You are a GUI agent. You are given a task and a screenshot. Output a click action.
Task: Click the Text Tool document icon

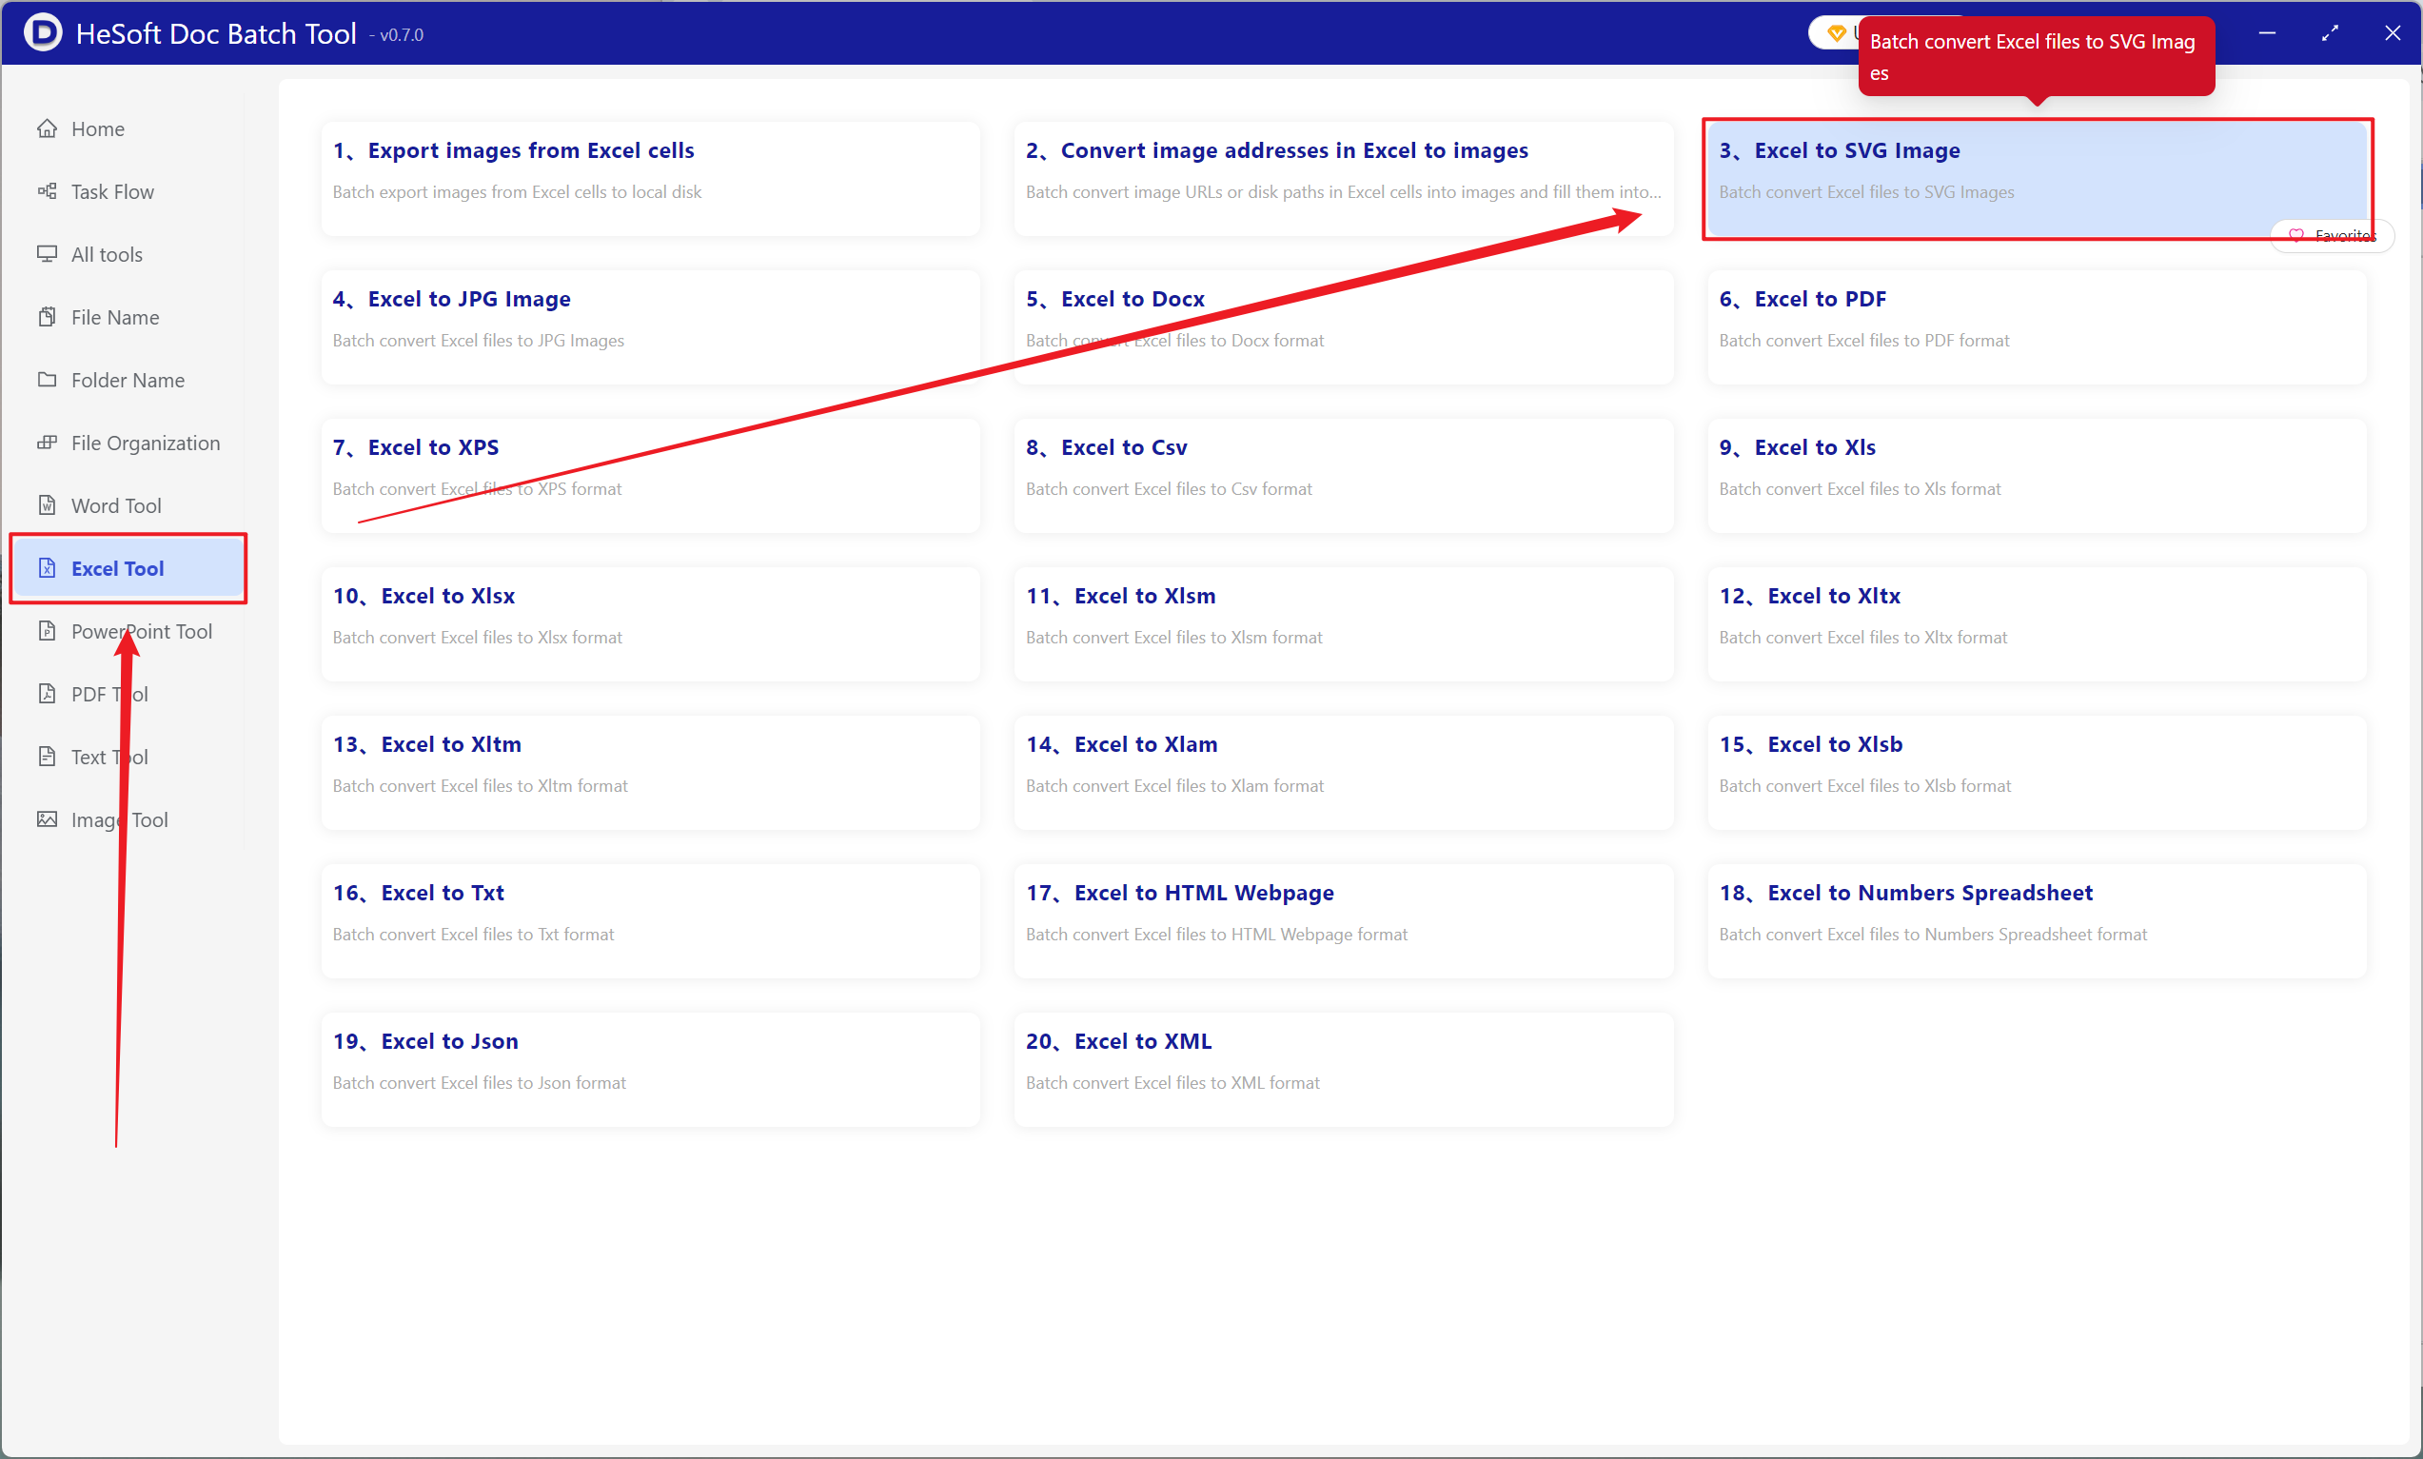47,757
